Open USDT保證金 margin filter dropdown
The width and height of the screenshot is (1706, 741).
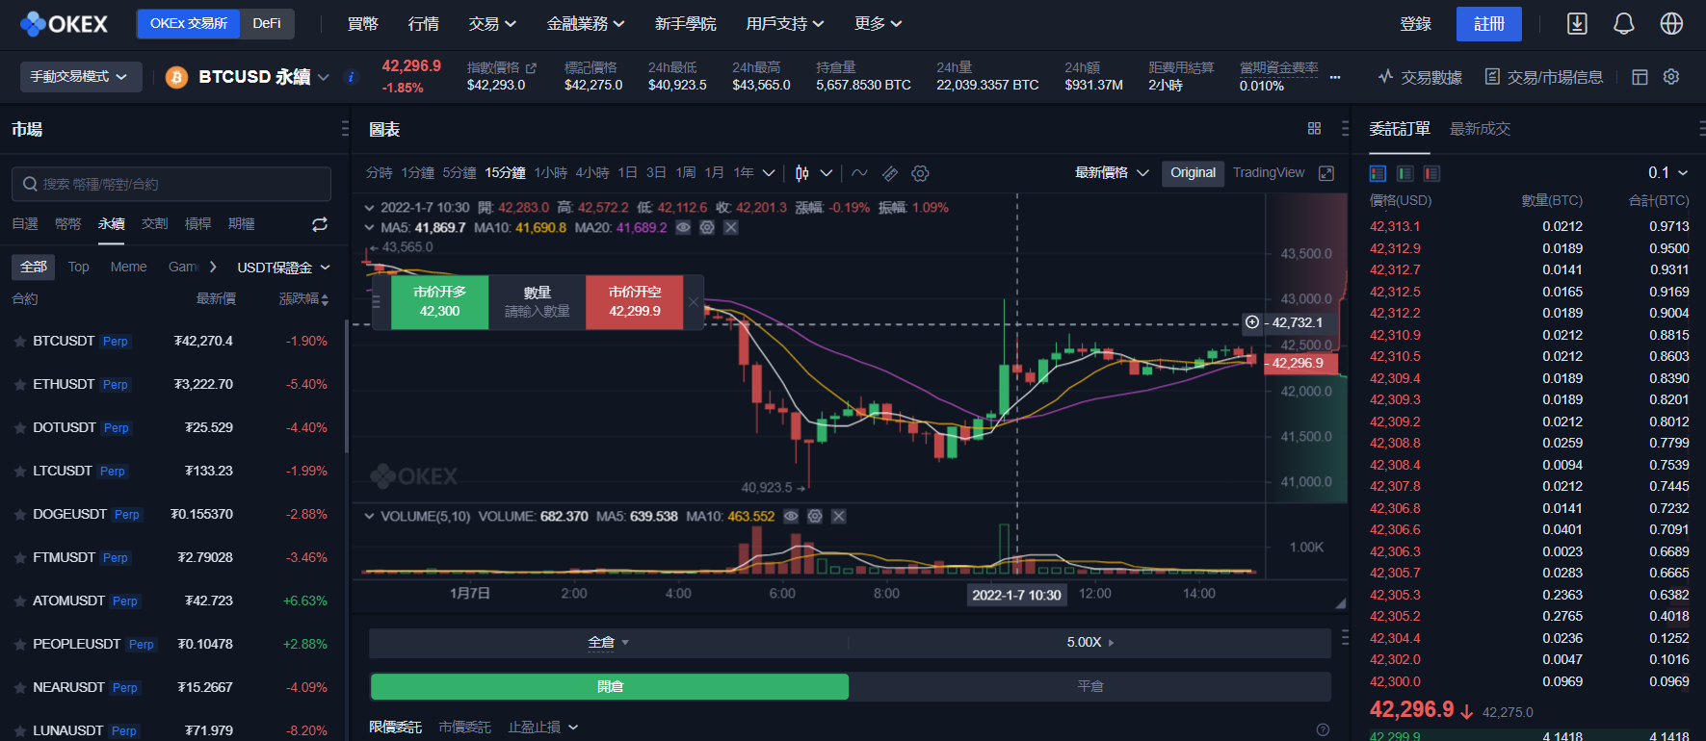pyautogui.click(x=283, y=268)
